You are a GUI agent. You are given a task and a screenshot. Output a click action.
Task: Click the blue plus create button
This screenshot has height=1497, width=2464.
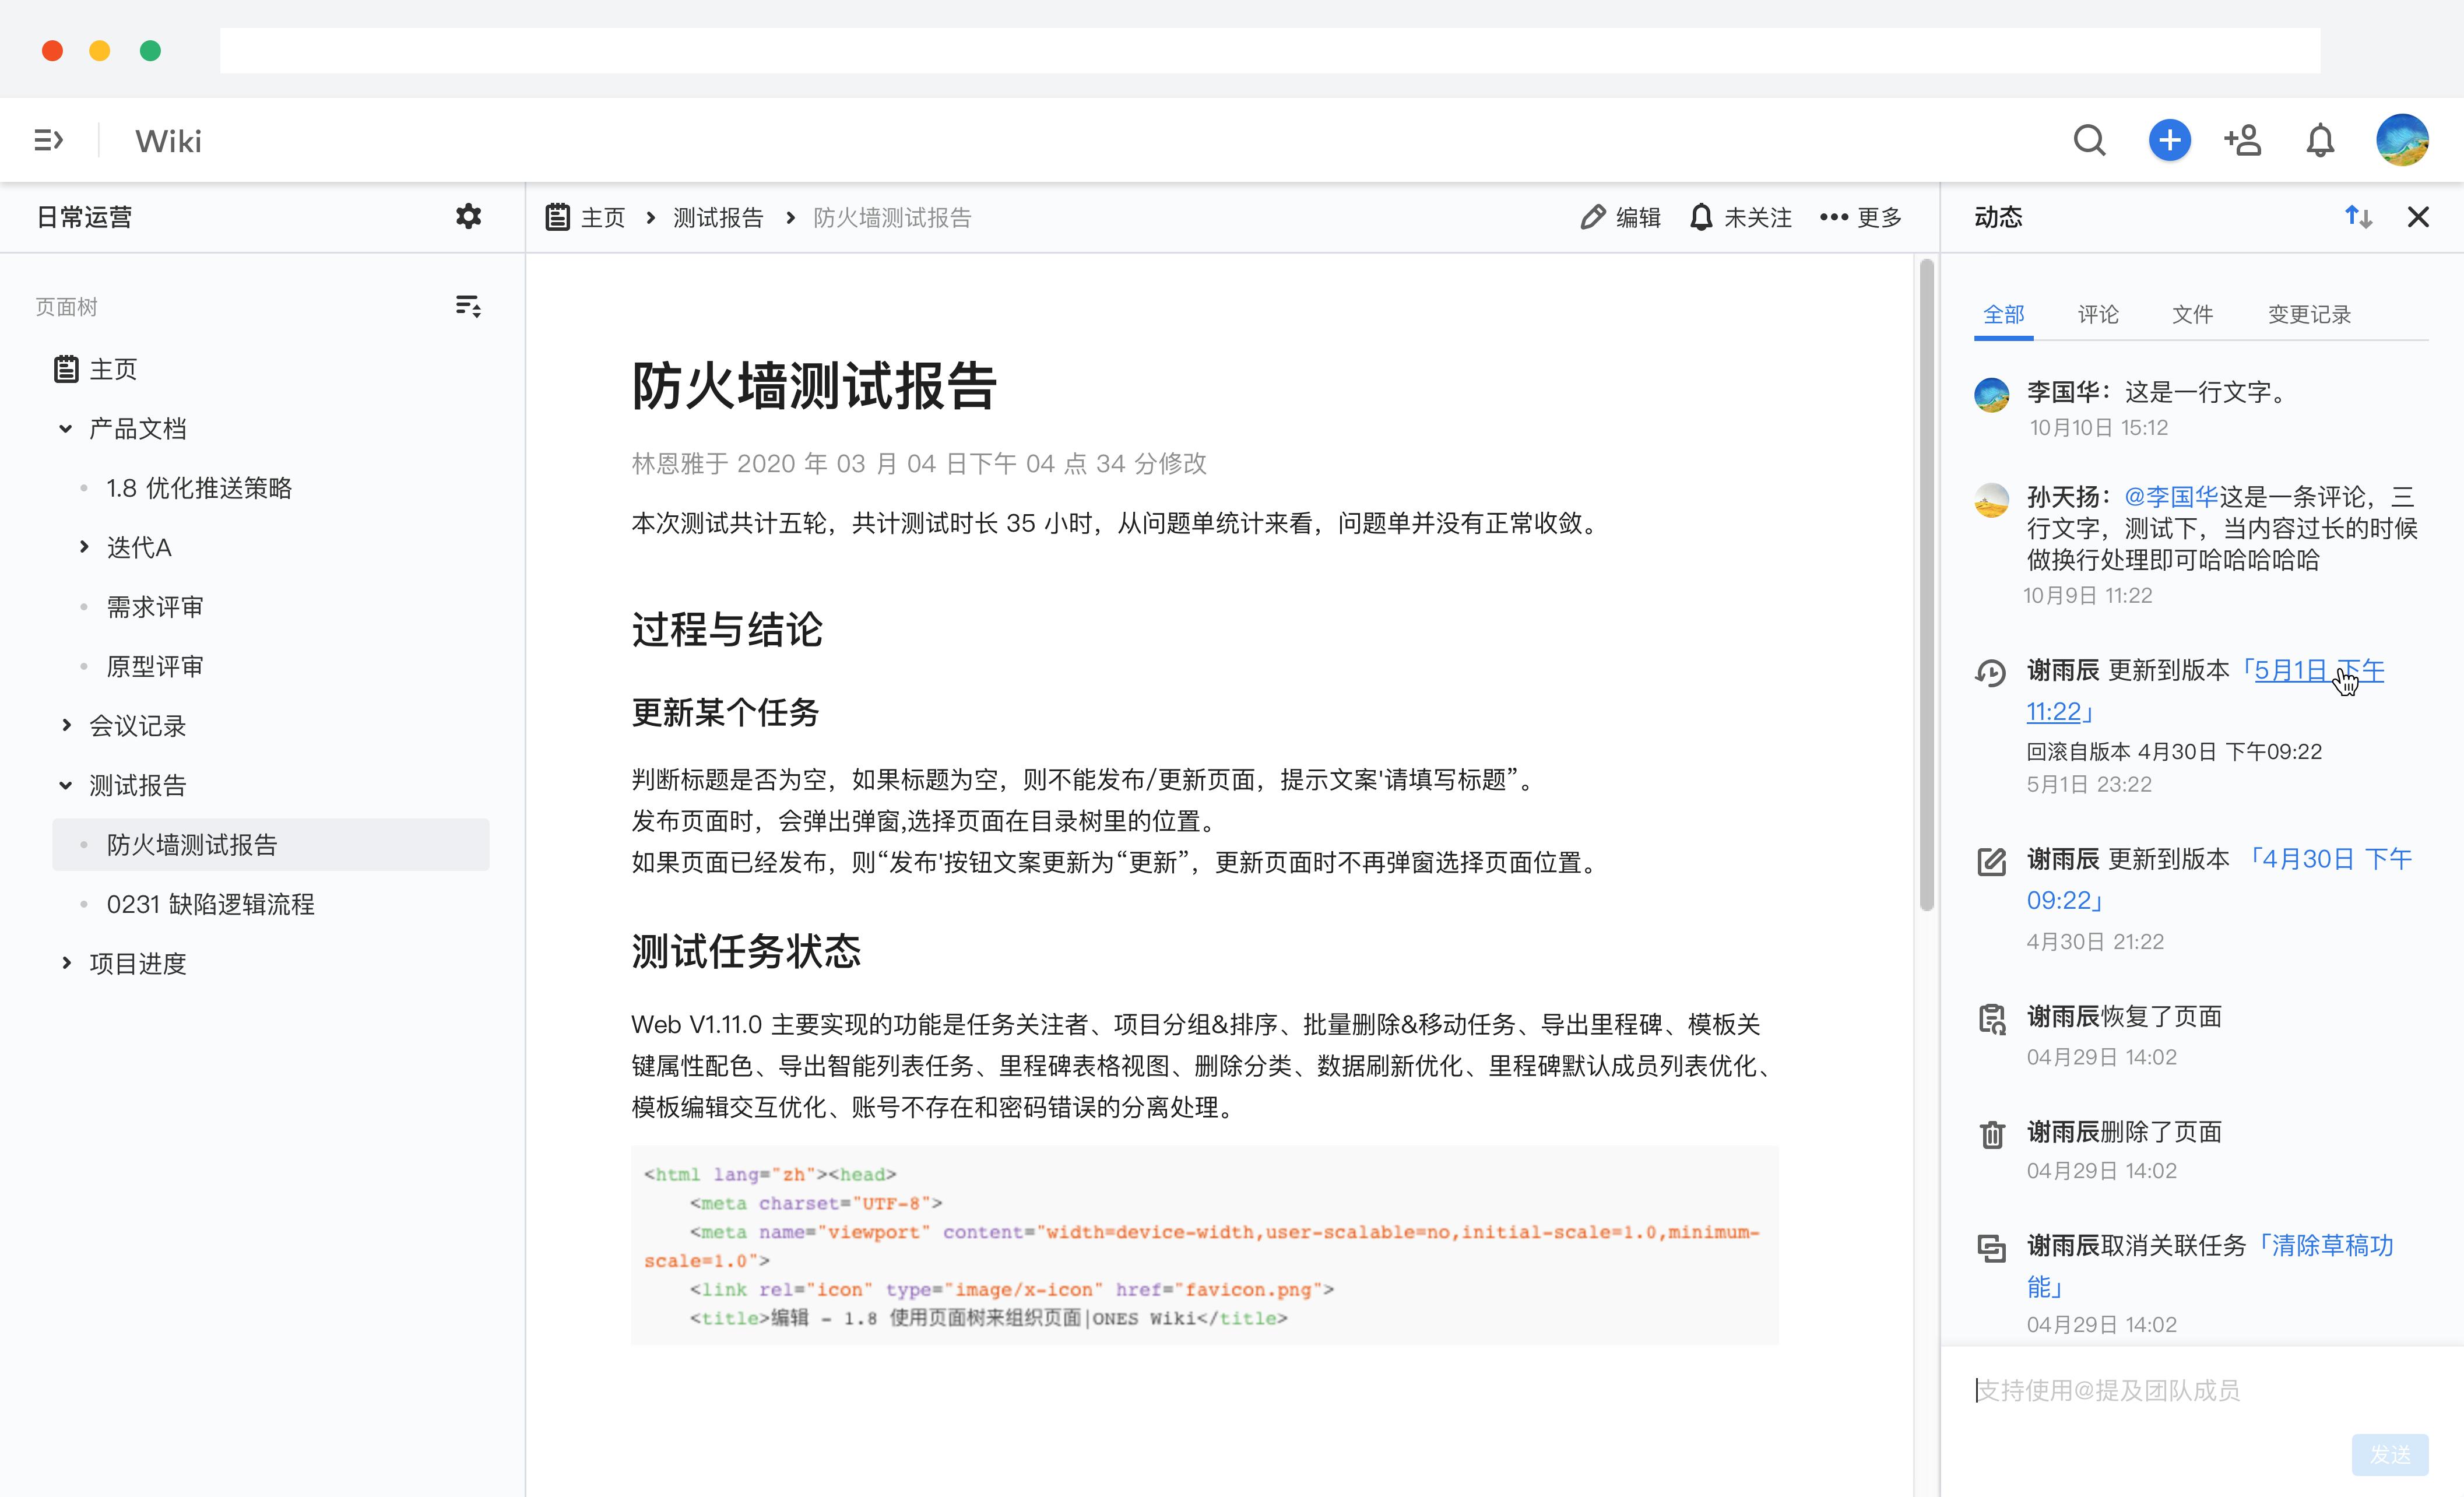point(2169,141)
